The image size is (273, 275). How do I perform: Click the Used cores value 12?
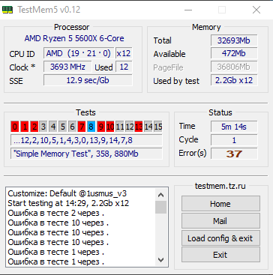pos(124,67)
